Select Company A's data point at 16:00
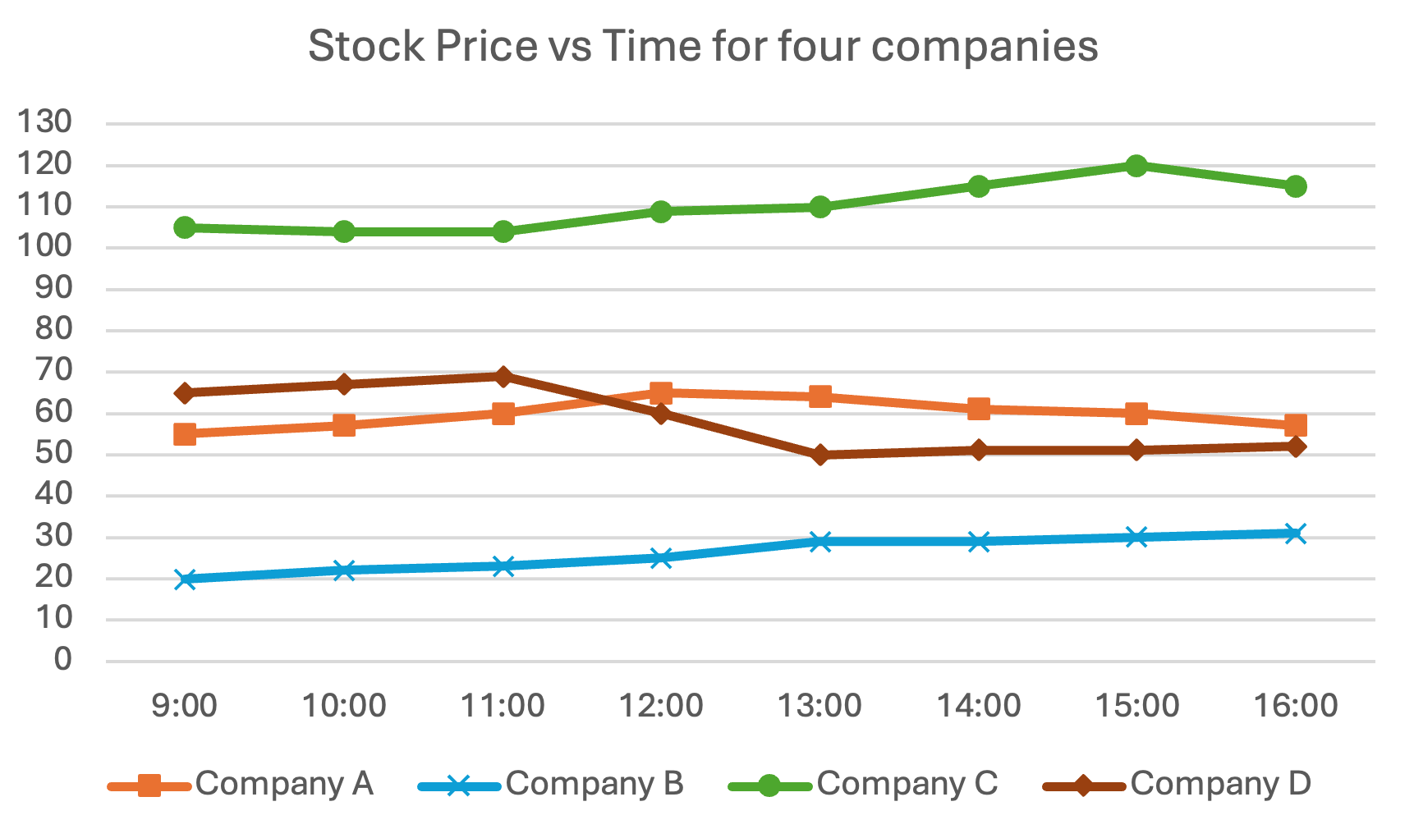The image size is (1414, 829). tap(1295, 425)
